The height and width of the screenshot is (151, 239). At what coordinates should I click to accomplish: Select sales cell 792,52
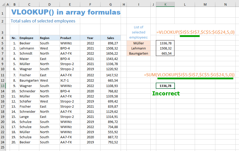(x=110, y=142)
